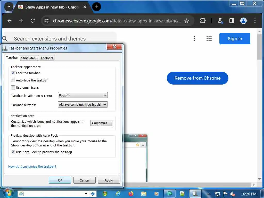The width and height of the screenshot is (264, 198).
Task: View site information icon in address bar
Action: click(x=46, y=21)
